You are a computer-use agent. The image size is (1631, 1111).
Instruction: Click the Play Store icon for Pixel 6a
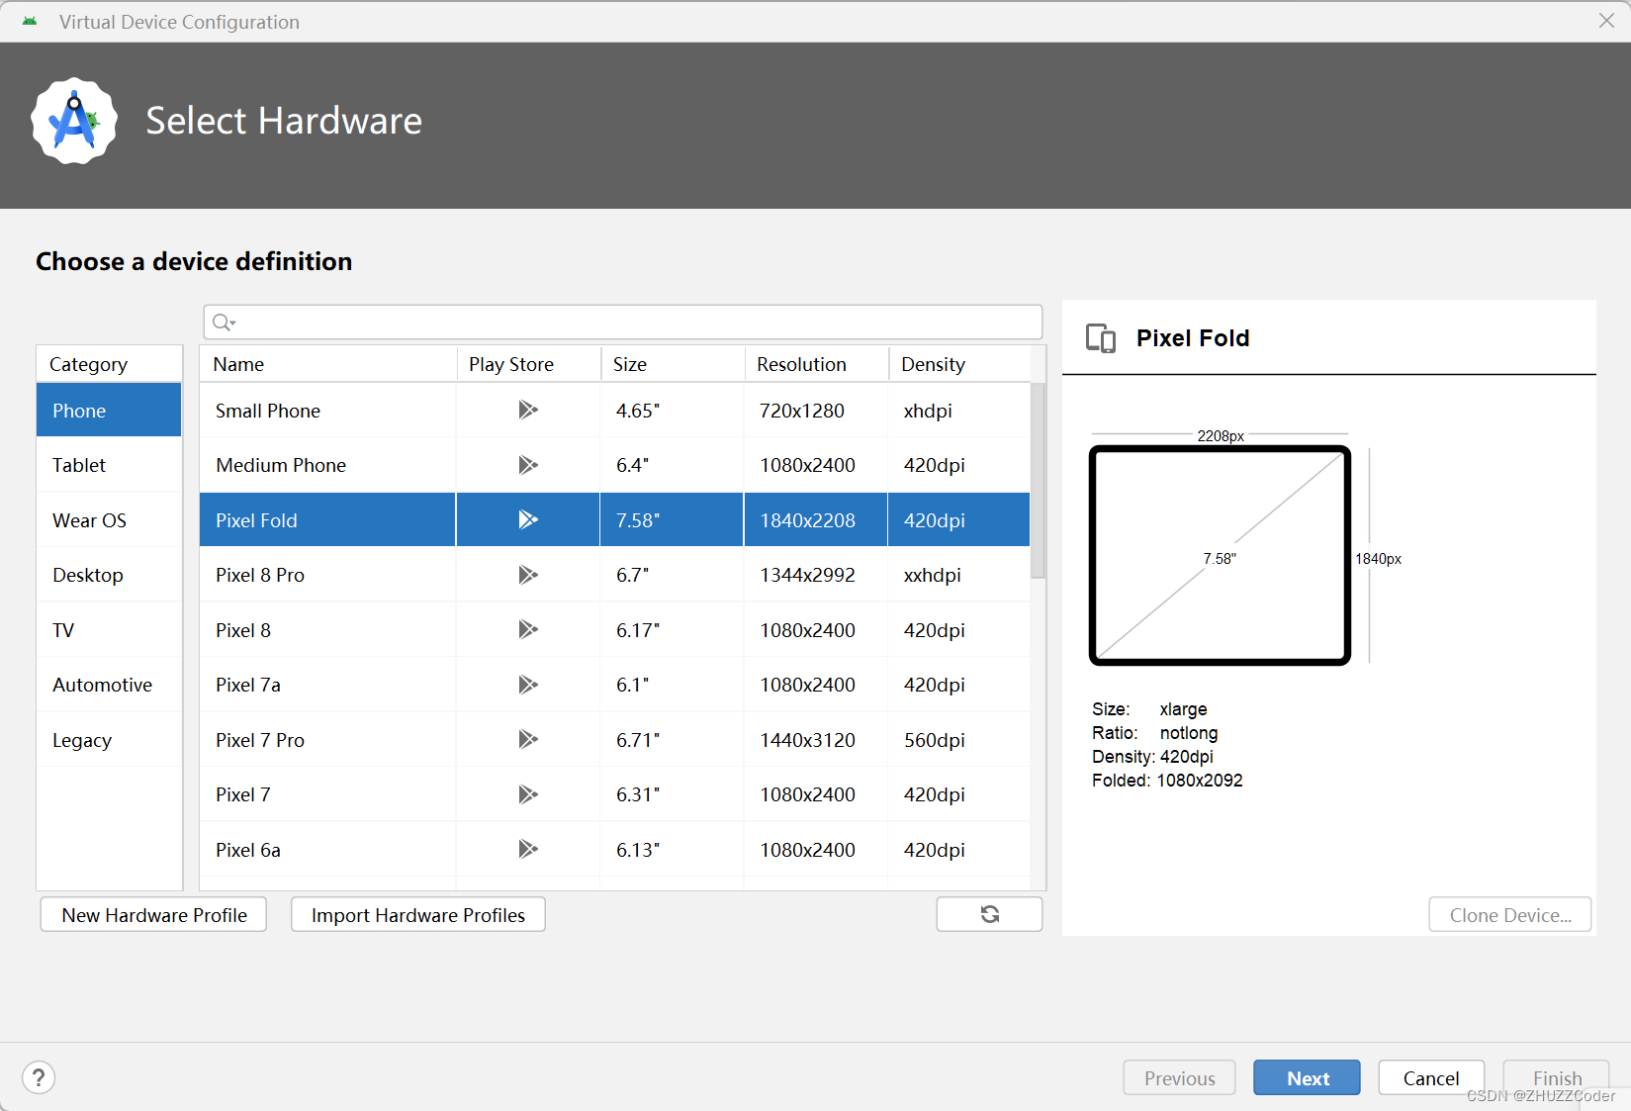tap(528, 849)
